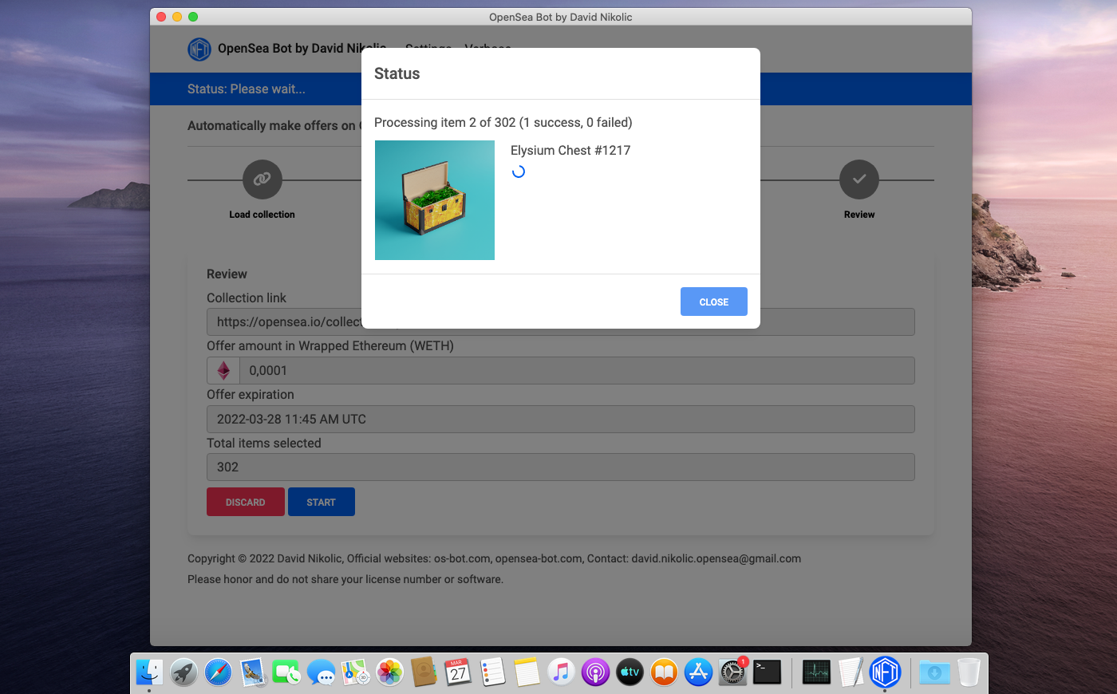This screenshot has width=1117, height=694.
Task: Open Activity Monitor from the dock
Action: (816, 672)
